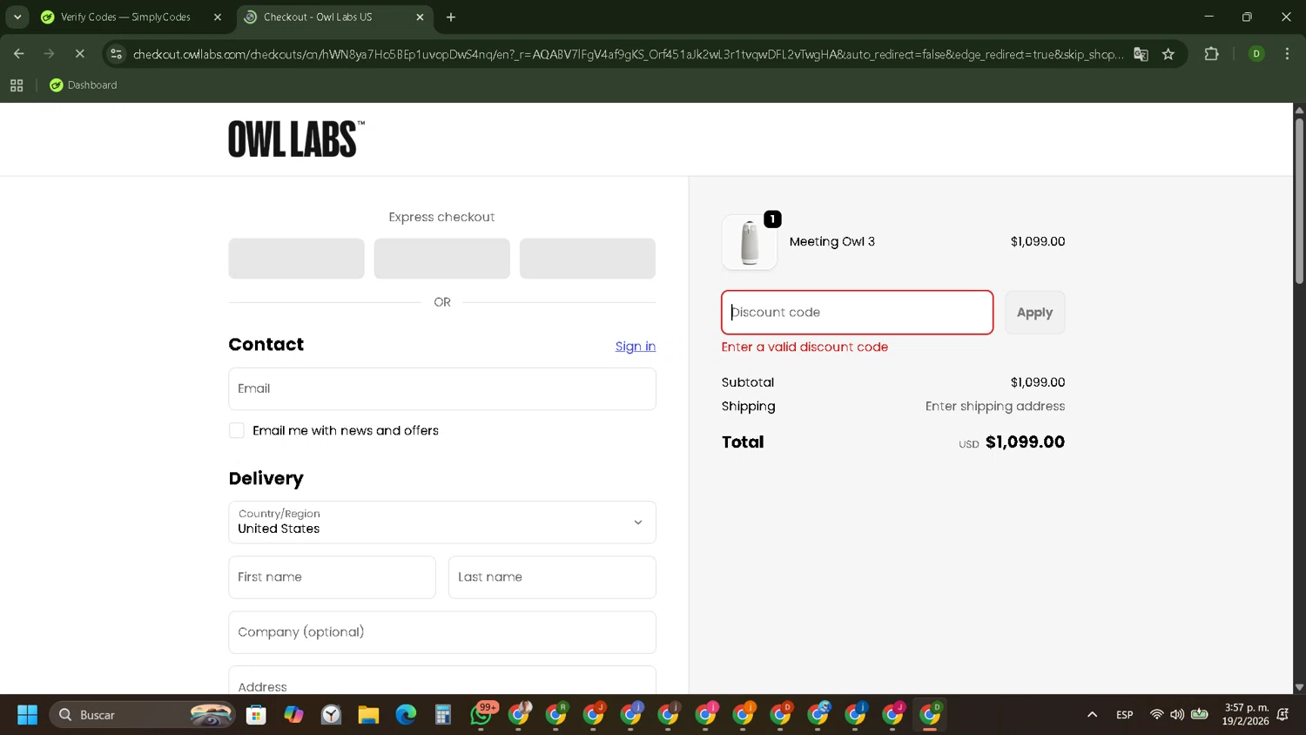1306x735 pixels.
Task: Open the Dashboard bookmark
Action: [84, 85]
